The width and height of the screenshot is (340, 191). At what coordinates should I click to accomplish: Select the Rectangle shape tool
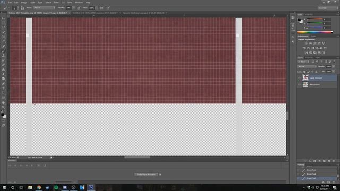tap(3, 98)
